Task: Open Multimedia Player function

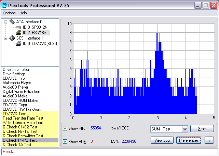Action: tap(17, 83)
